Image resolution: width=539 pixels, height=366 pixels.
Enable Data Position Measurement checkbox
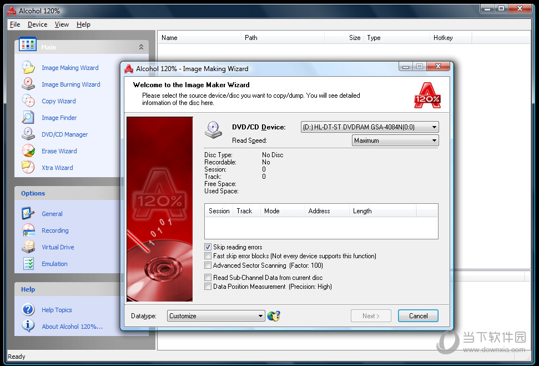(x=208, y=286)
